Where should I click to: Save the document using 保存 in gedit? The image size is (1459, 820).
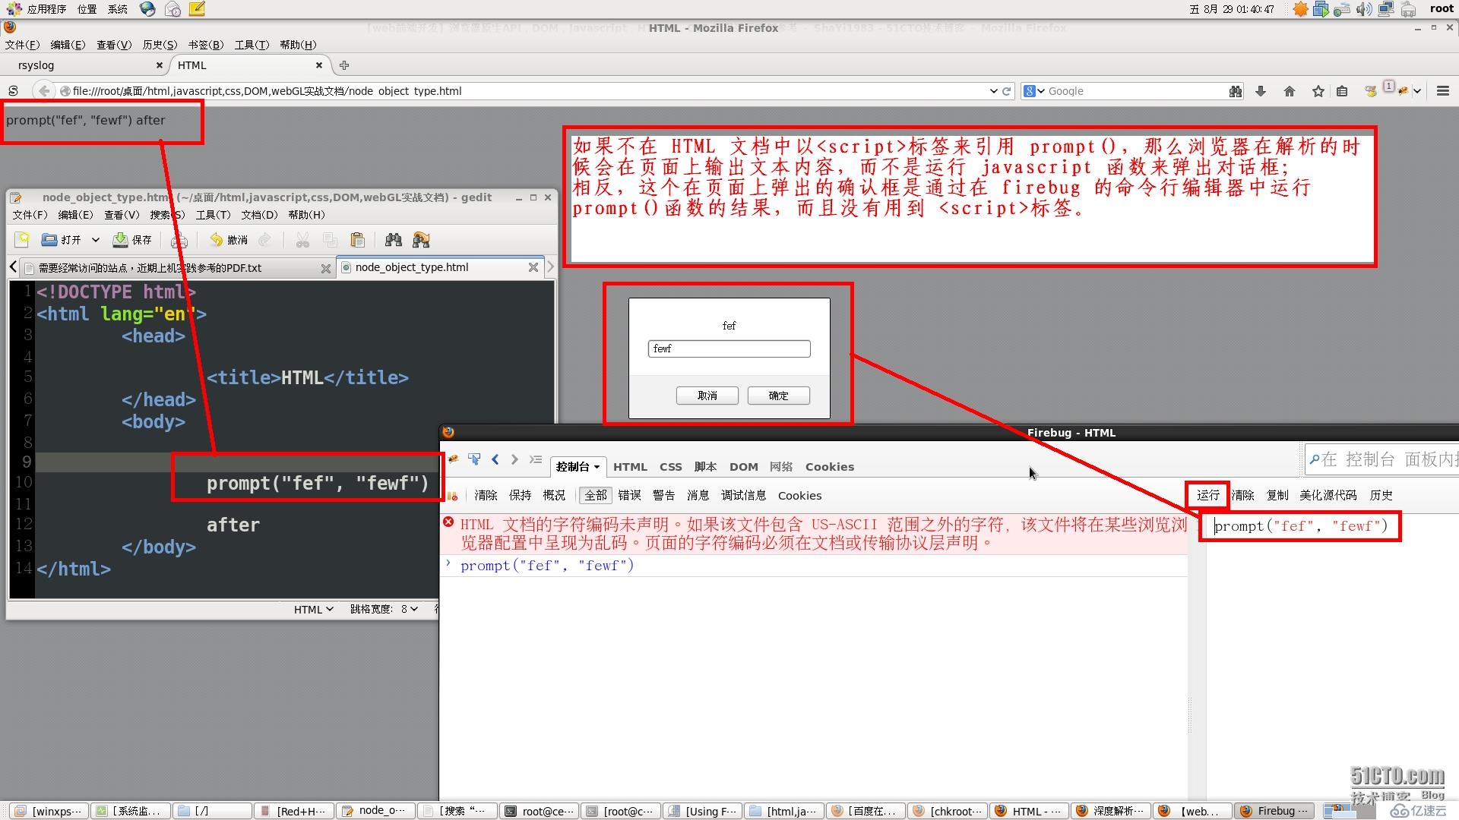132,240
